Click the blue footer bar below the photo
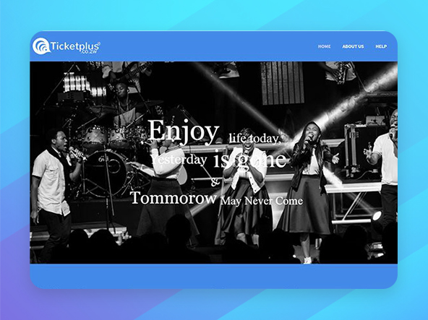 click(x=214, y=276)
